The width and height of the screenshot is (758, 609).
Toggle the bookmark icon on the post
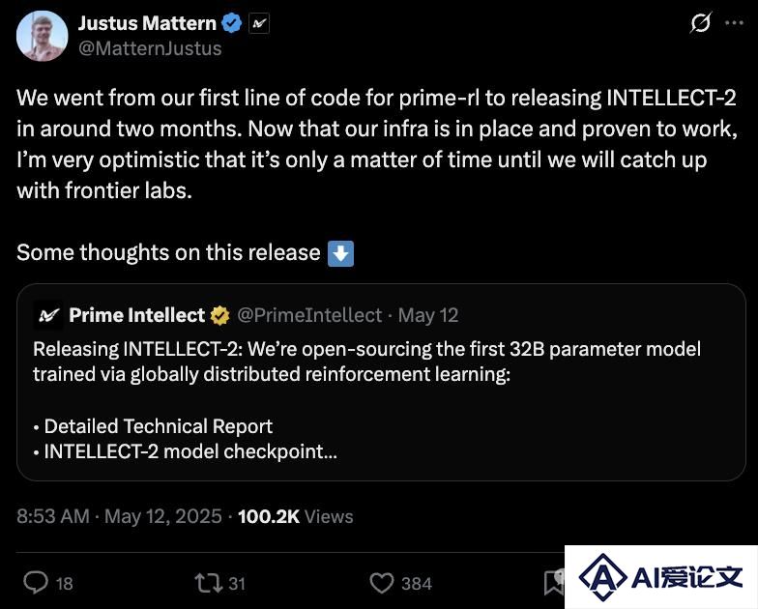pyautogui.click(x=554, y=583)
